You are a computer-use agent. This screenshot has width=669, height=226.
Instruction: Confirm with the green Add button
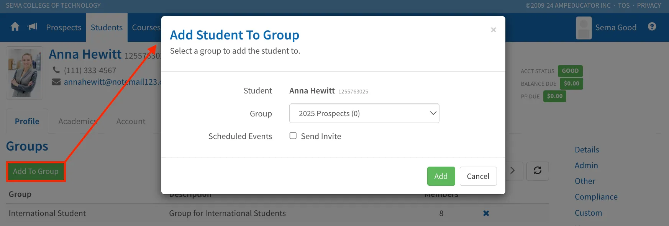441,176
